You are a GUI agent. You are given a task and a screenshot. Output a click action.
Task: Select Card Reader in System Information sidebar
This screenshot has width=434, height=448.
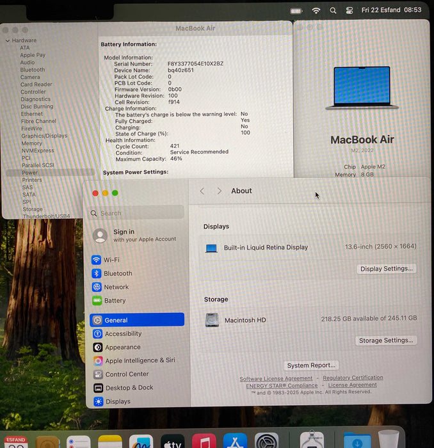pos(36,84)
